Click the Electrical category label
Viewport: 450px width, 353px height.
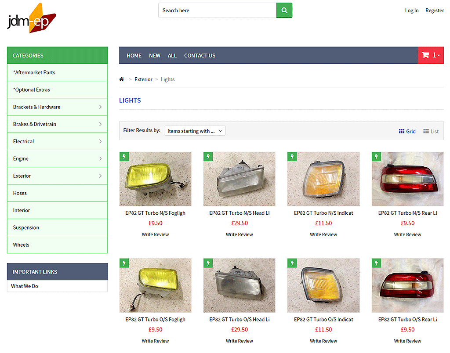24,141
